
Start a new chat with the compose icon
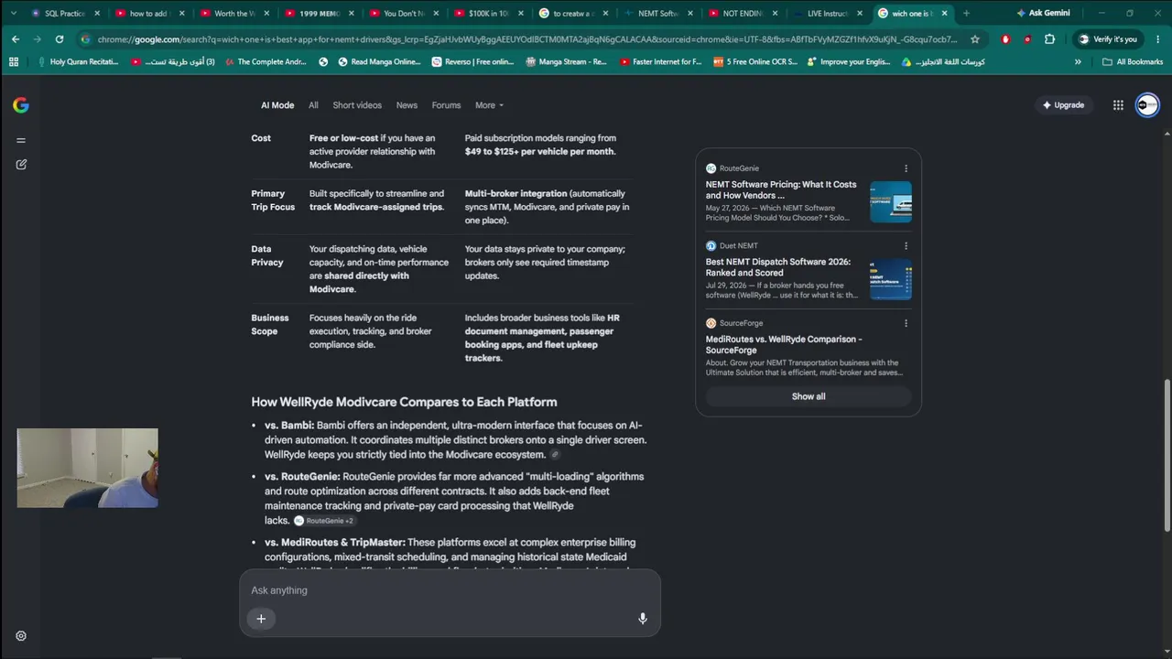pyautogui.click(x=21, y=165)
